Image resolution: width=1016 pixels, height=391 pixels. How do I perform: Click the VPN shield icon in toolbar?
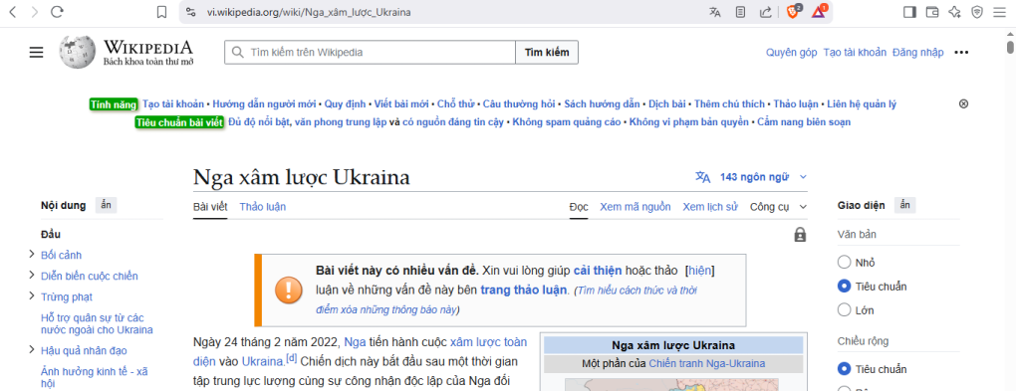pyautogui.click(x=977, y=12)
